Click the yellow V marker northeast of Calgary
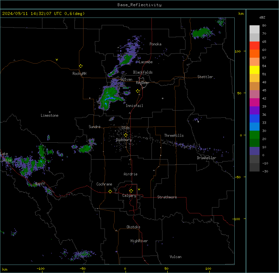 pyautogui.click(x=139, y=189)
